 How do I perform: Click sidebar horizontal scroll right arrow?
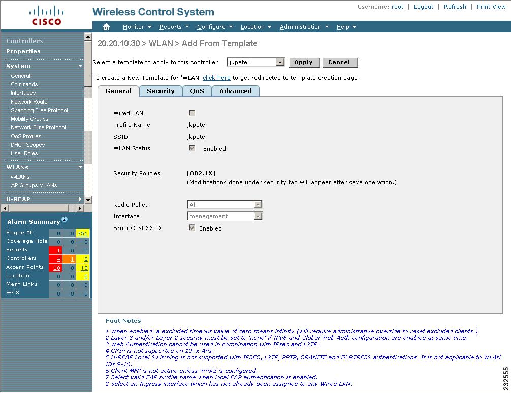pos(80,208)
